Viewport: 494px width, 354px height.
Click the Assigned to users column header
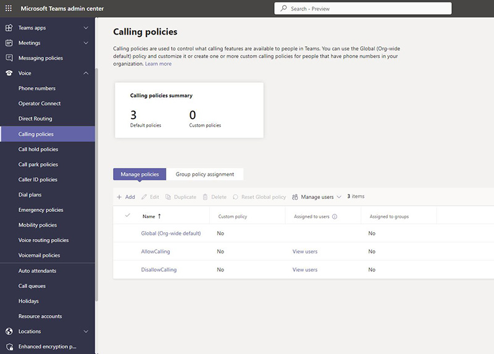pyautogui.click(x=311, y=217)
